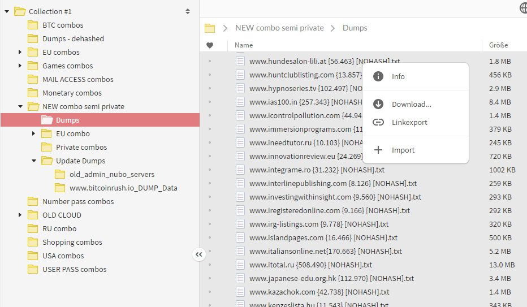Viewport: 527px width, 307px height.
Task: Select file www.huntclublisting.com
Action: (305, 75)
